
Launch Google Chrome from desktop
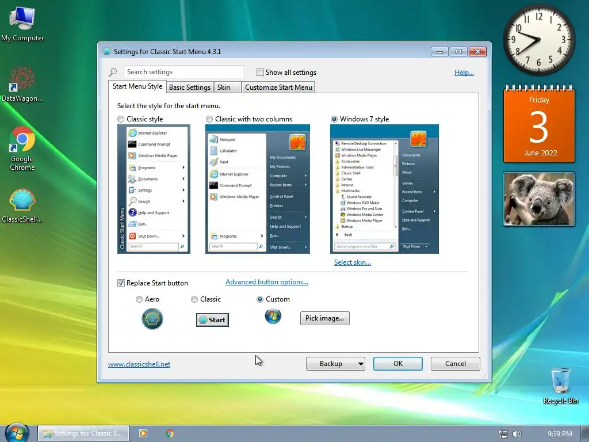[22, 148]
